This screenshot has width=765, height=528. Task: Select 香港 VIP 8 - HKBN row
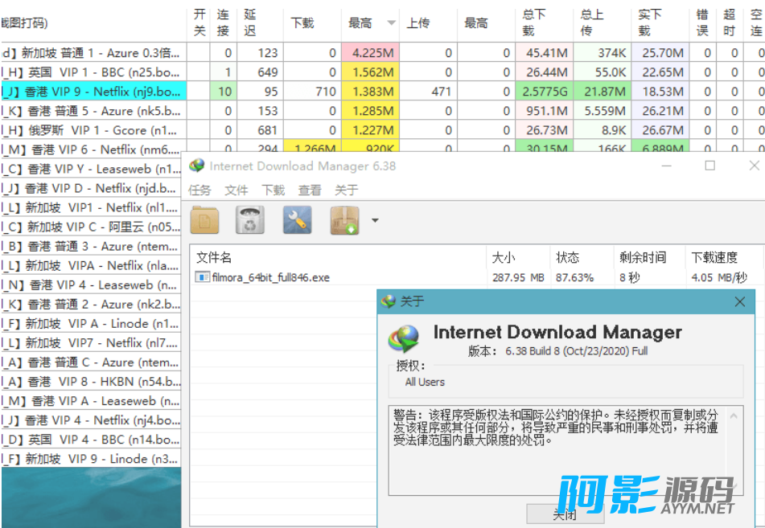tap(91, 382)
